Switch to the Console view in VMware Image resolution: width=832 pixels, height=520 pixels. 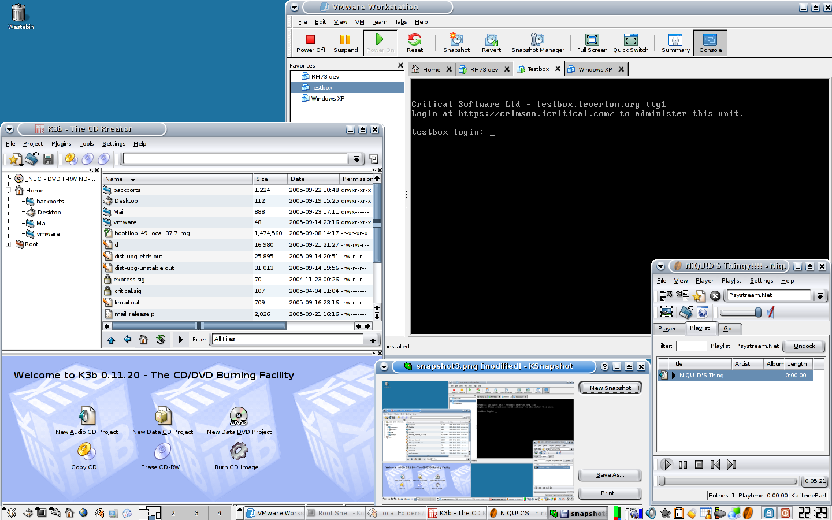pos(710,43)
